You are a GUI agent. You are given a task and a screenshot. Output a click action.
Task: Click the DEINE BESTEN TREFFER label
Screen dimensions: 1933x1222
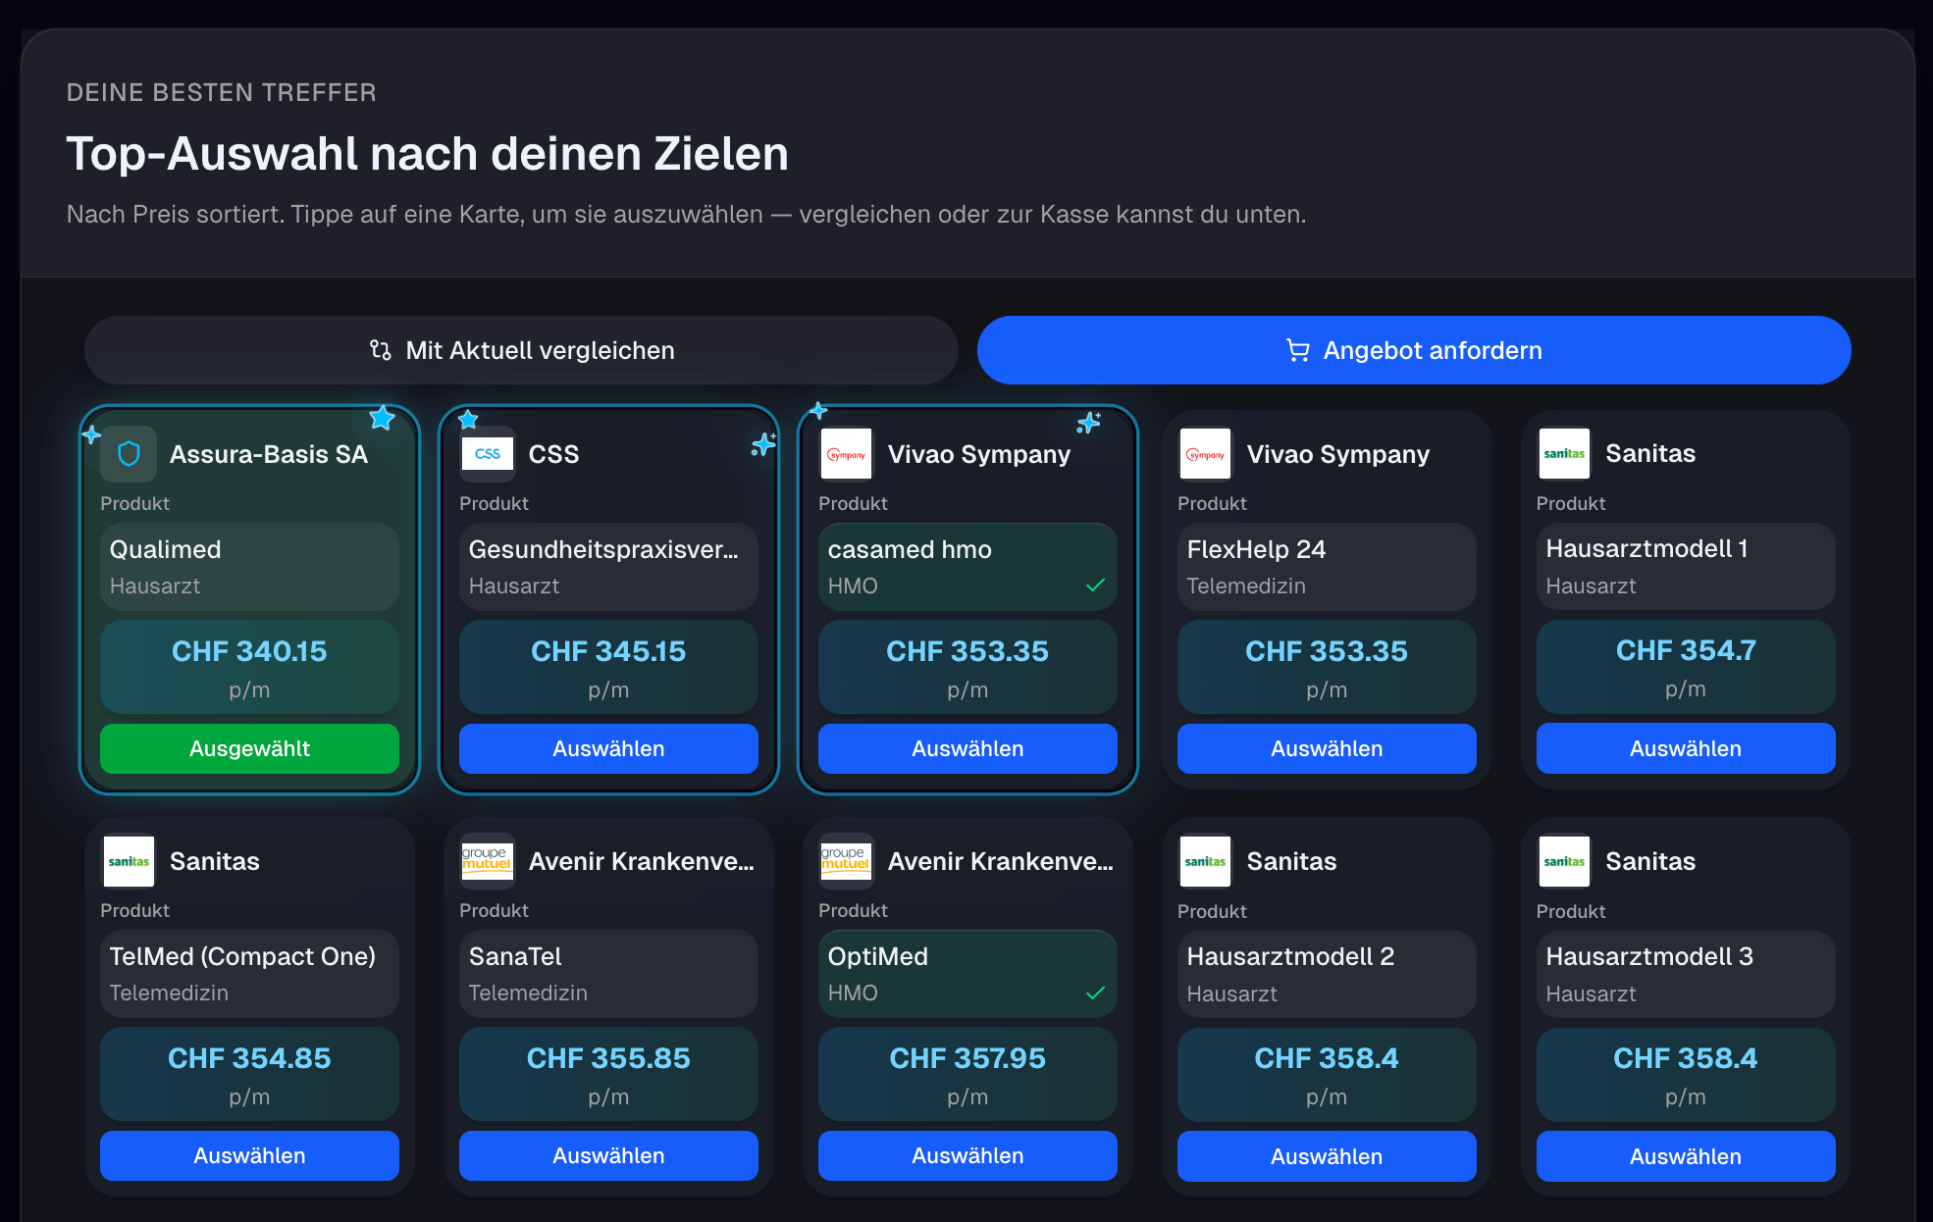click(x=222, y=92)
